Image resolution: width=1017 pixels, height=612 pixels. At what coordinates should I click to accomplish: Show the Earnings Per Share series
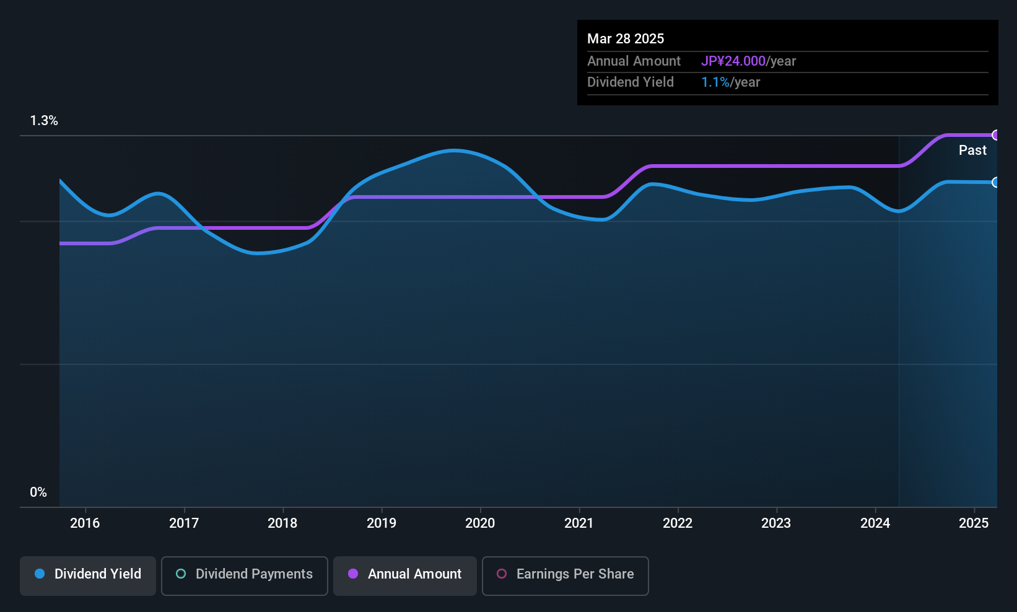click(x=565, y=575)
